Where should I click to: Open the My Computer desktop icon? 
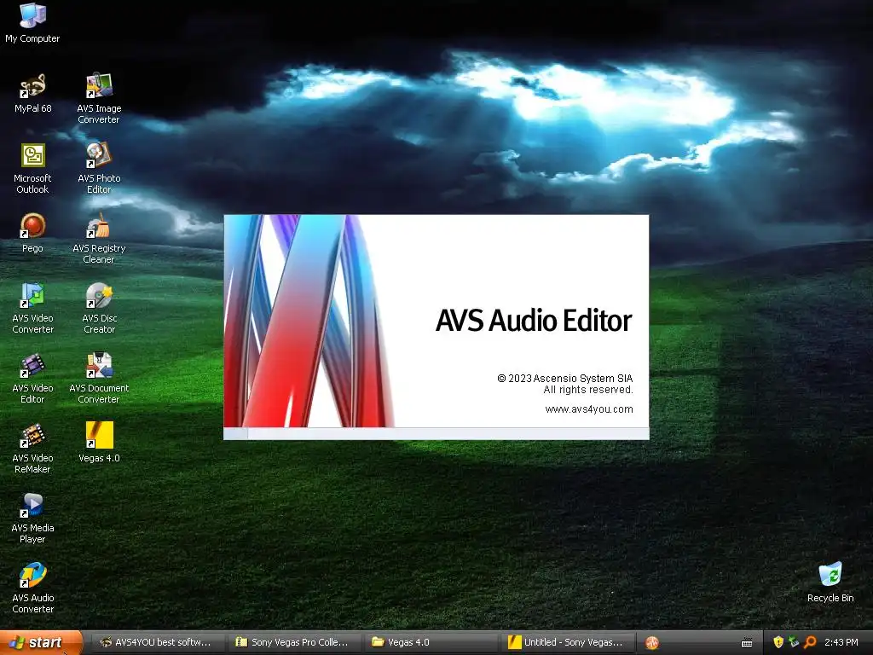32,22
